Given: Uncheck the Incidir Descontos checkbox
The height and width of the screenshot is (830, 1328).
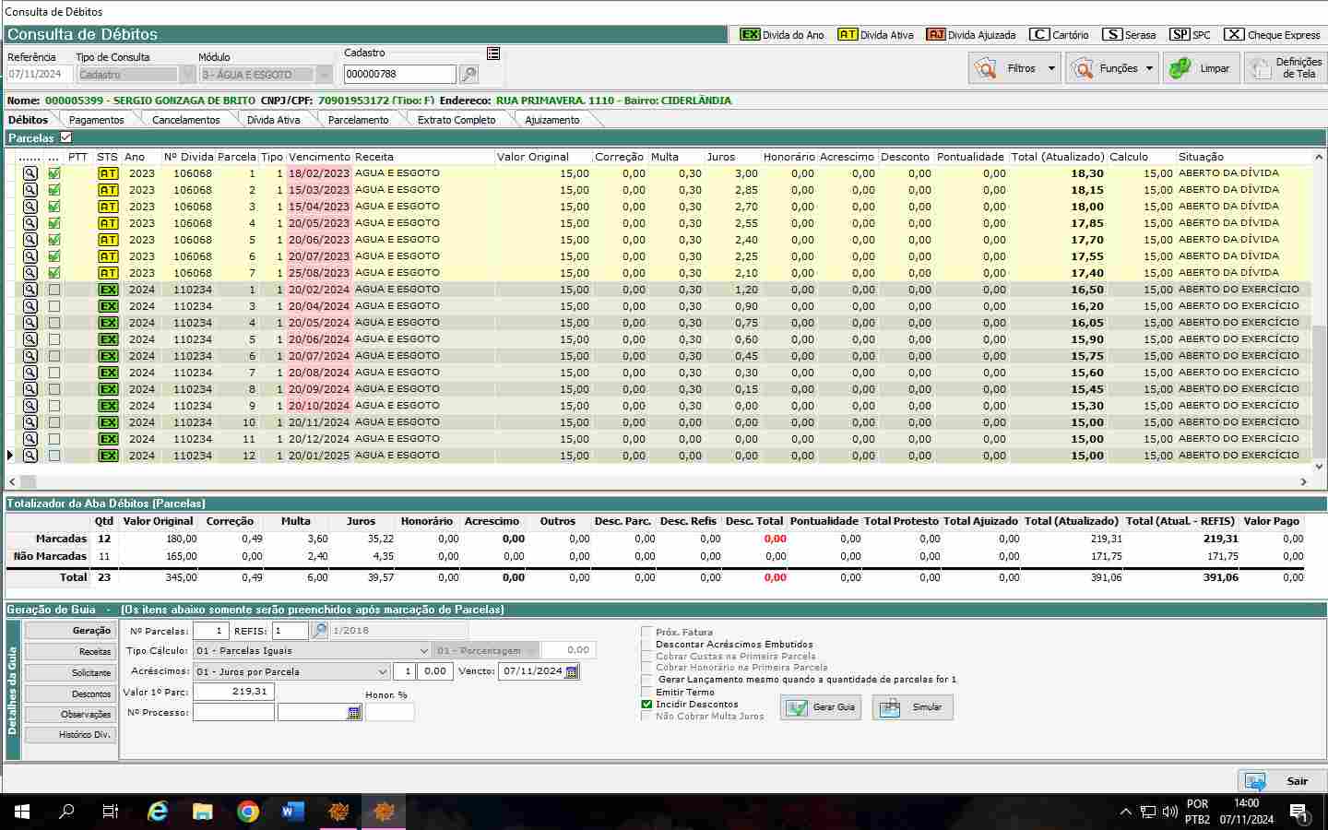Looking at the screenshot, I should [646, 704].
